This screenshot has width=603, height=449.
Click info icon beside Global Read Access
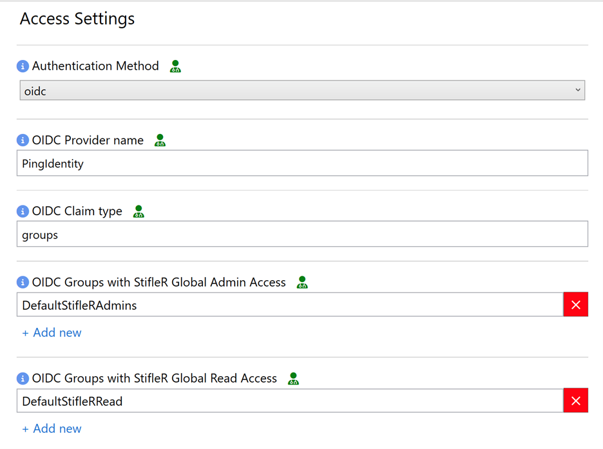pos(23,379)
